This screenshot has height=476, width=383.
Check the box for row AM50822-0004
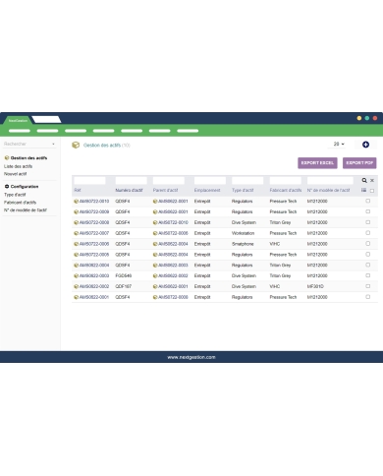(x=368, y=265)
